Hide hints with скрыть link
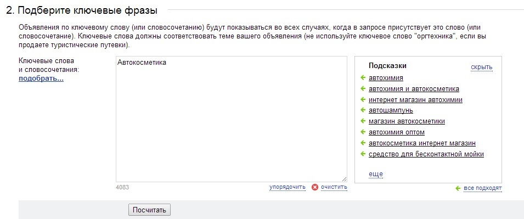The image size is (524, 219). coord(482,67)
